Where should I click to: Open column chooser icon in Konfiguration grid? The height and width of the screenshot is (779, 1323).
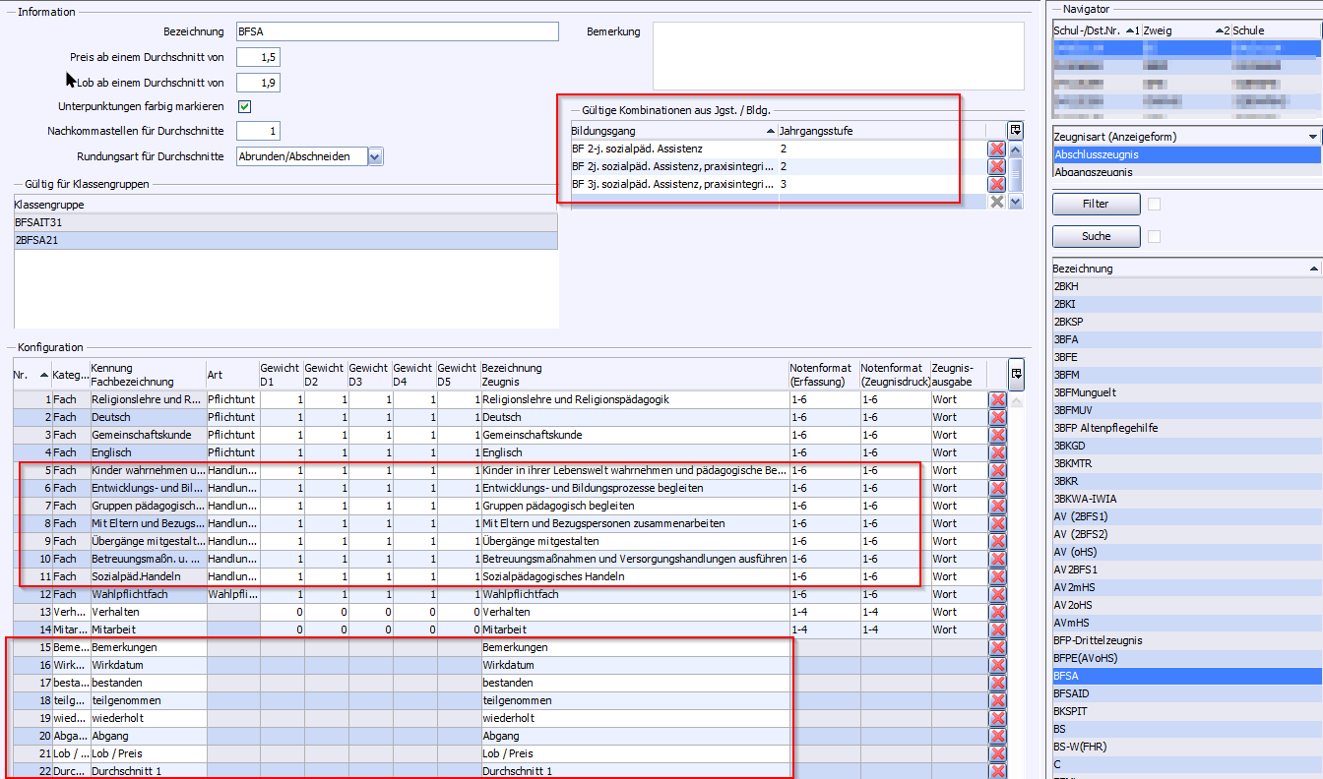click(1016, 373)
